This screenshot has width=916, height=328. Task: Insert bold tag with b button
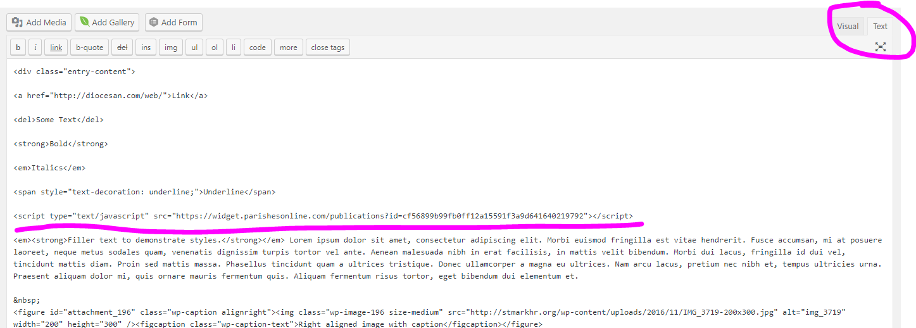[18, 47]
